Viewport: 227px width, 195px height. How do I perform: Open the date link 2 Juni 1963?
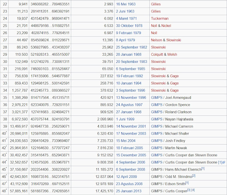coord(125,11)
